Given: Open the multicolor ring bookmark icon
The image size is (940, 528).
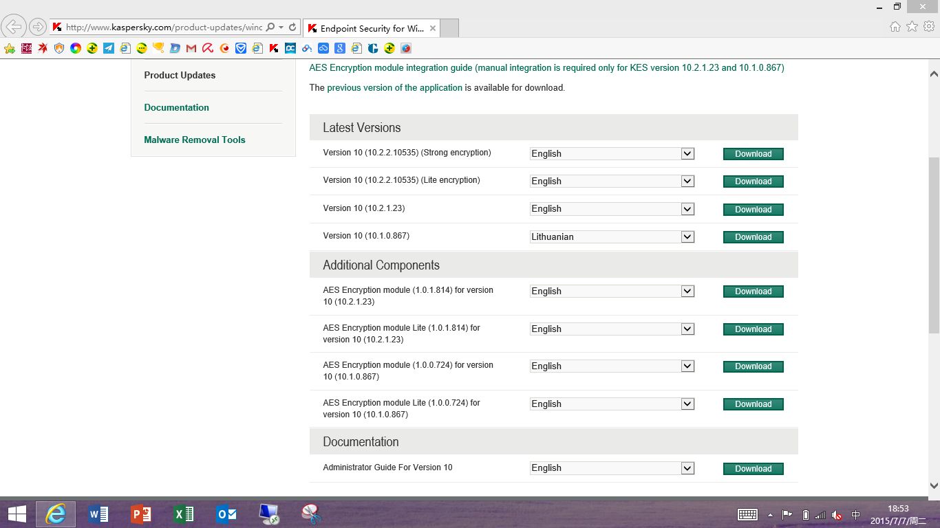Looking at the screenshot, I should coord(76,48).
